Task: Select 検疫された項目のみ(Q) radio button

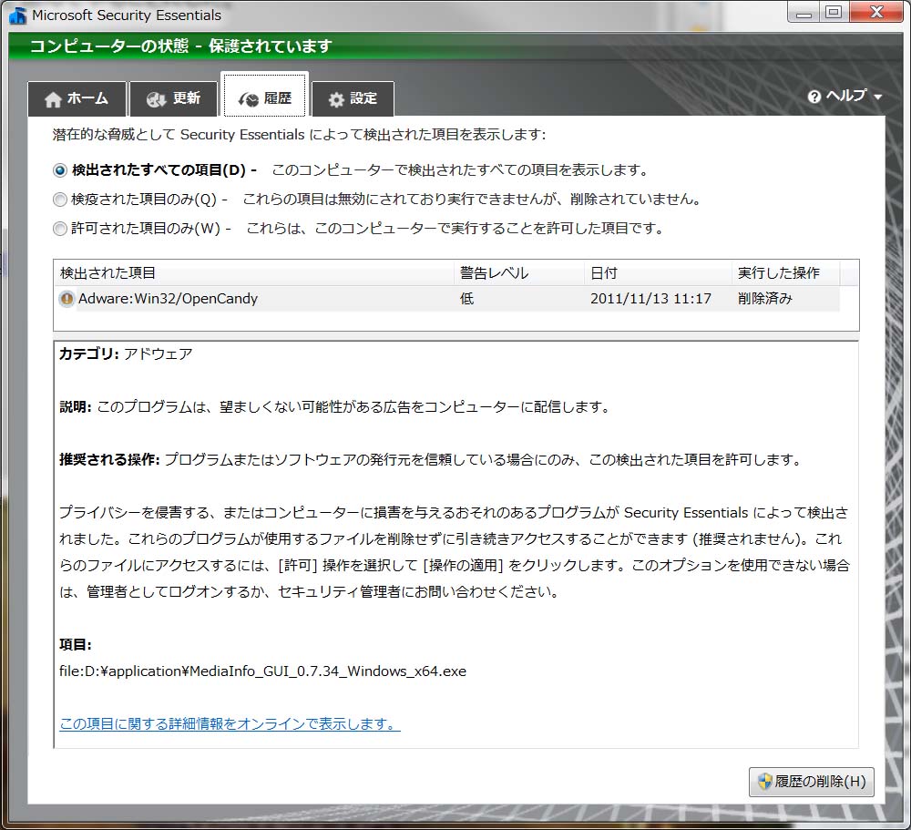Action: 60,200
